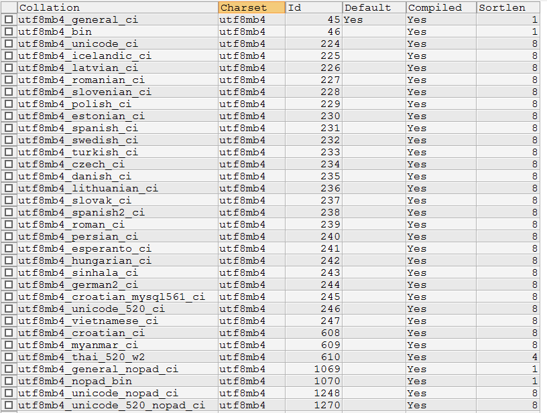Sort by the Collation column header
This screenshot has width=547, height=413.
[x=117, y=7]
